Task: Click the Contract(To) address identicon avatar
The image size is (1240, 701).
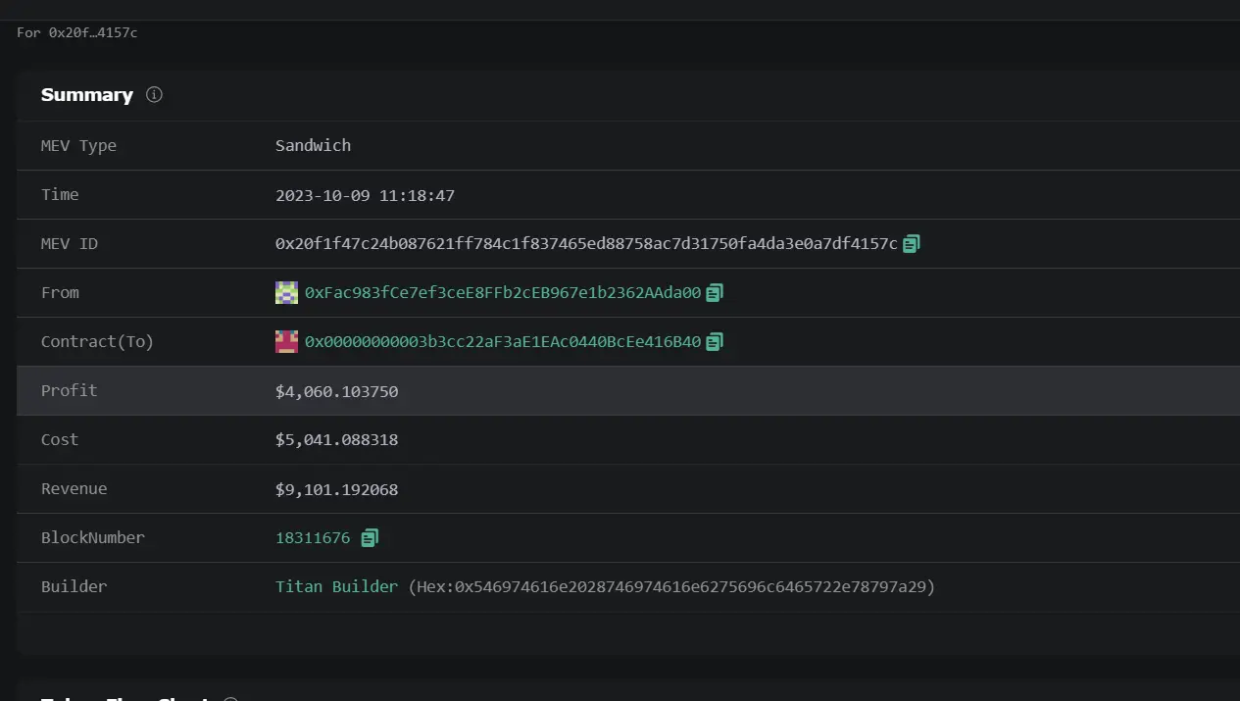Action: pyautogui.click(x=286, y=342)
